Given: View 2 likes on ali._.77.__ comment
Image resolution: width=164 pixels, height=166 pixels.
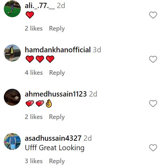Looking at the screenshot, I should [x=34, y=28].
